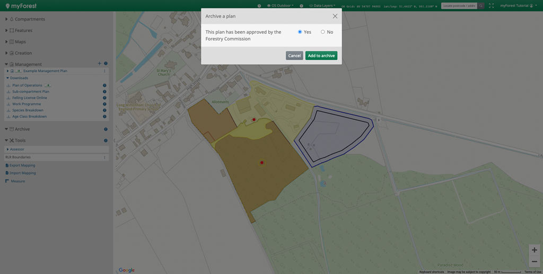Click the fullscreen map icon
The height and width of the screenshot is (274, 543).
[x=491, y=6]
